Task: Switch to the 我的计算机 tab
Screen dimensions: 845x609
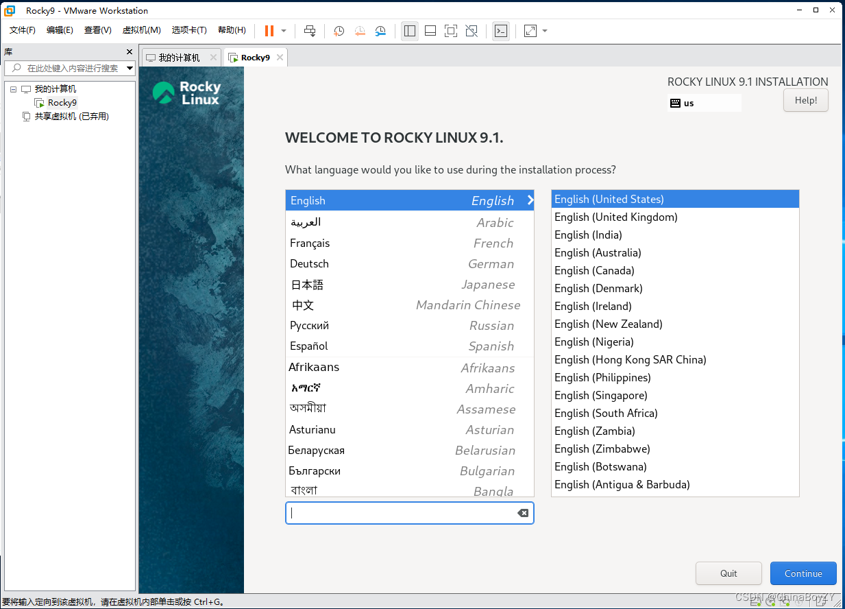Action: click(x=180, y=58)
